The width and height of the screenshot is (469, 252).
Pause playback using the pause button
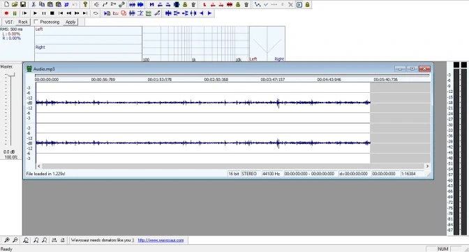pyautogui.click(x=44, y=13)
